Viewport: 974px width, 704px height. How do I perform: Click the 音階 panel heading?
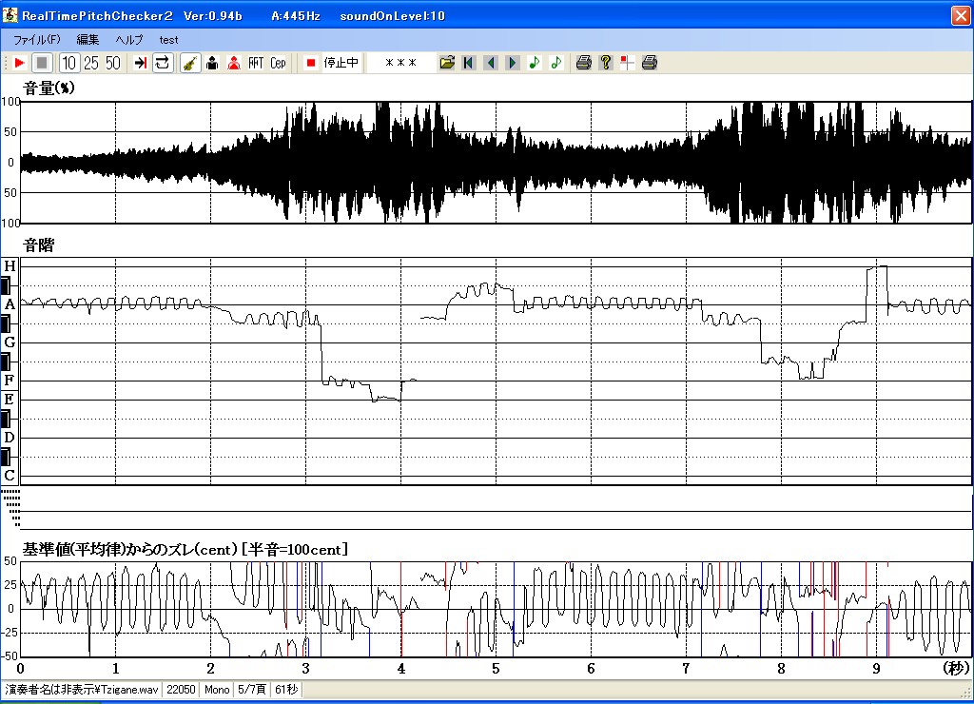pos(38,245)
